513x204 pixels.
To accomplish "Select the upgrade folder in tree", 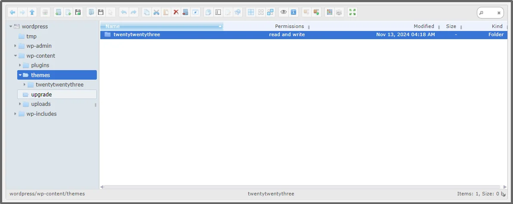I will coord(57,95).
